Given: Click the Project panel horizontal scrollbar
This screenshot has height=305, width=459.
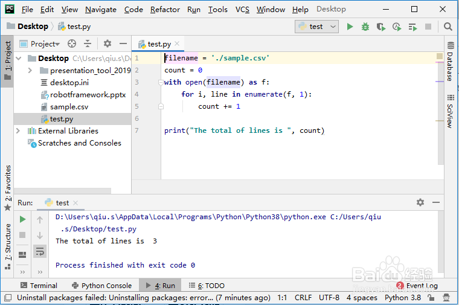Looking at the screenshot, I should 62,191.
